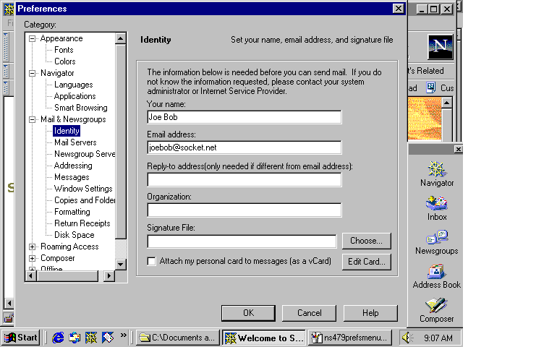Expand quick launch overflow chevron

123,335
